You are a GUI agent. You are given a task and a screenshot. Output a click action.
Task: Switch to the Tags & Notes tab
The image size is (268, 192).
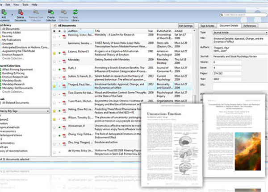(208, 26)
